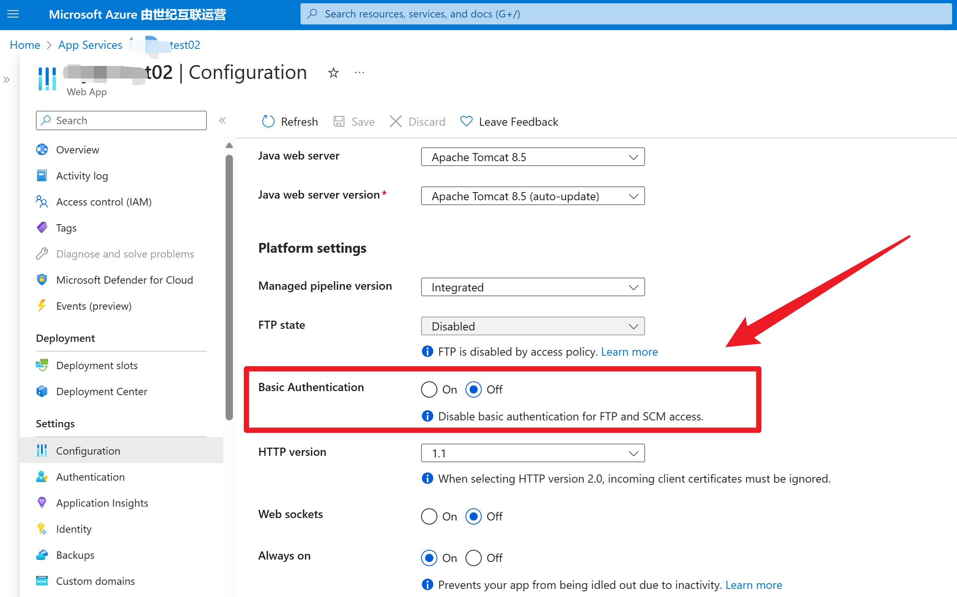Click the Leave Feedback heart icon
The height and width of the screenshot is (597, 957).
466,121
